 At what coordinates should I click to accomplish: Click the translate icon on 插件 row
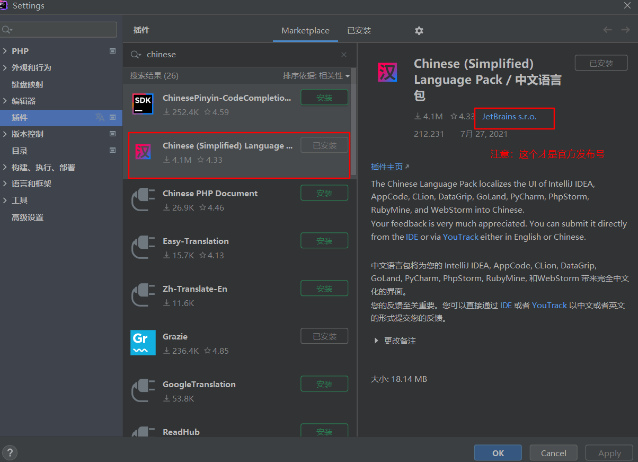click(100, 117)
